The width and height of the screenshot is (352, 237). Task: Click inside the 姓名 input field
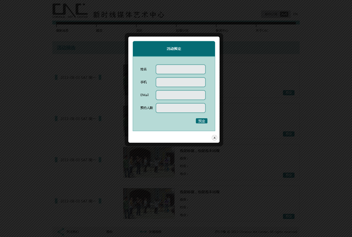coord(180,69)
